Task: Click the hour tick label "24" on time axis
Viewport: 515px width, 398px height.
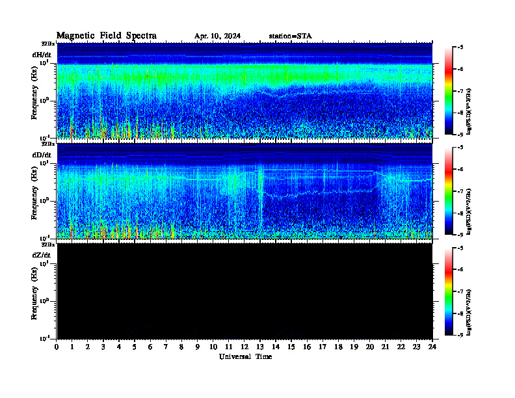Action: click(x=432, y=347)
